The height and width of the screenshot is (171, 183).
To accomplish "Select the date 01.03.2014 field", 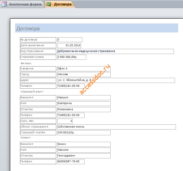I will [x=69, y=46].
